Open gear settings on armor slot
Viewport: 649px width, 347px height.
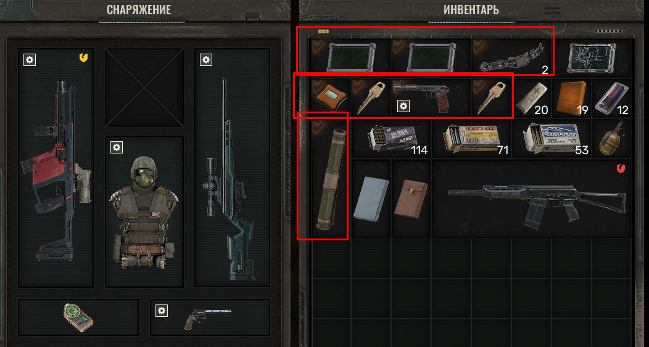tap(117, 147)
